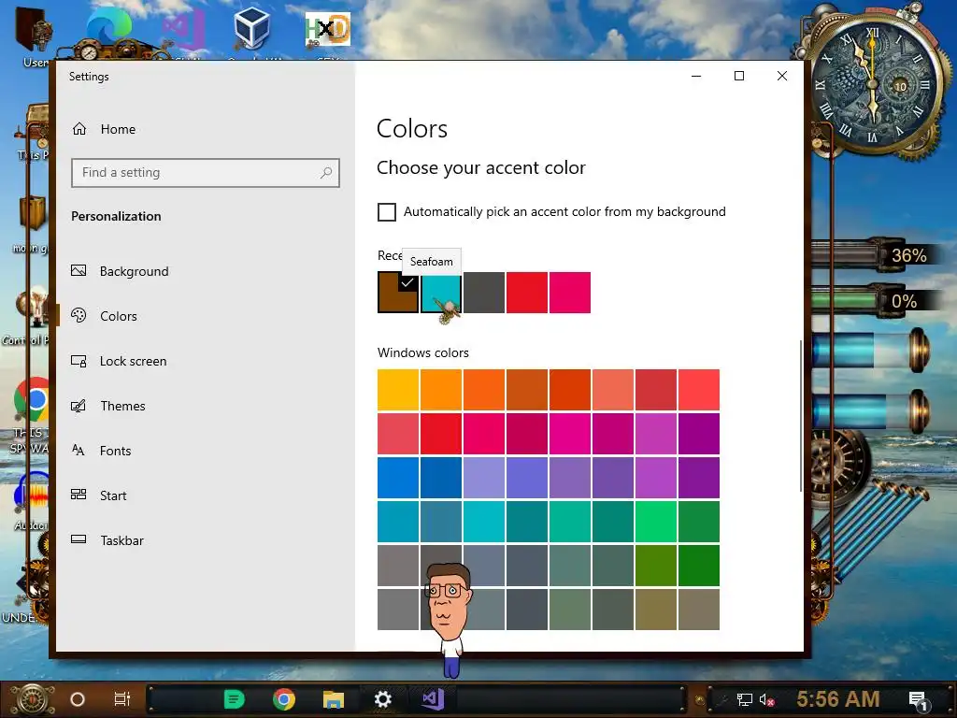Open Visual Studio desktop icon
This screenshot has height=718, width=957.
[x=183, y=30]
